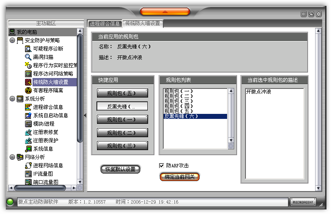The width and height of the screenshot is (331, 214).
Task: Click the 恢复默认设置 button
Action: click(120, 169)
